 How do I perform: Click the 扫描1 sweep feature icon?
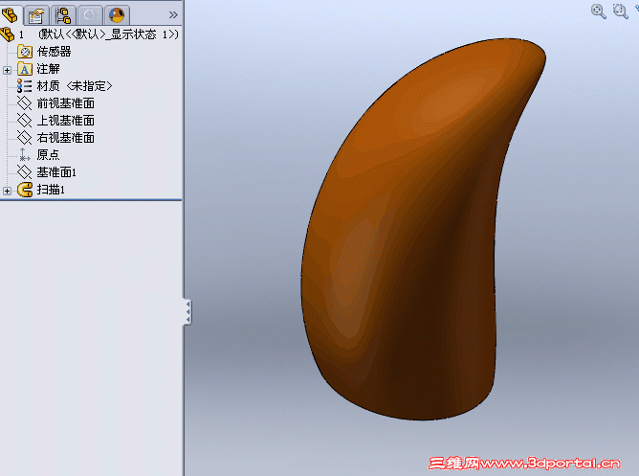25,190
